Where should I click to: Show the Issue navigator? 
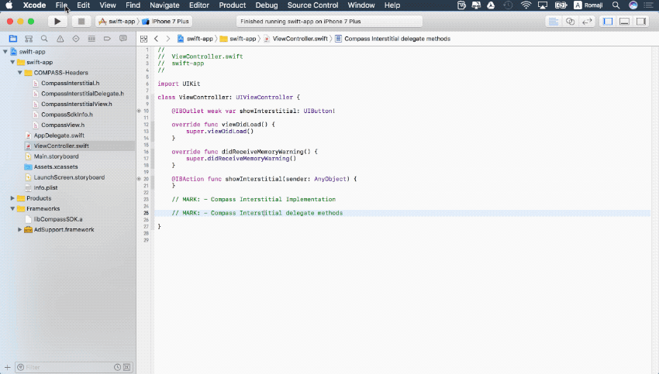(x=60, y=39)
